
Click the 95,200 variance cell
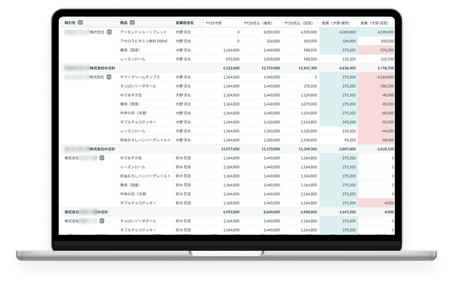[339, 140]
